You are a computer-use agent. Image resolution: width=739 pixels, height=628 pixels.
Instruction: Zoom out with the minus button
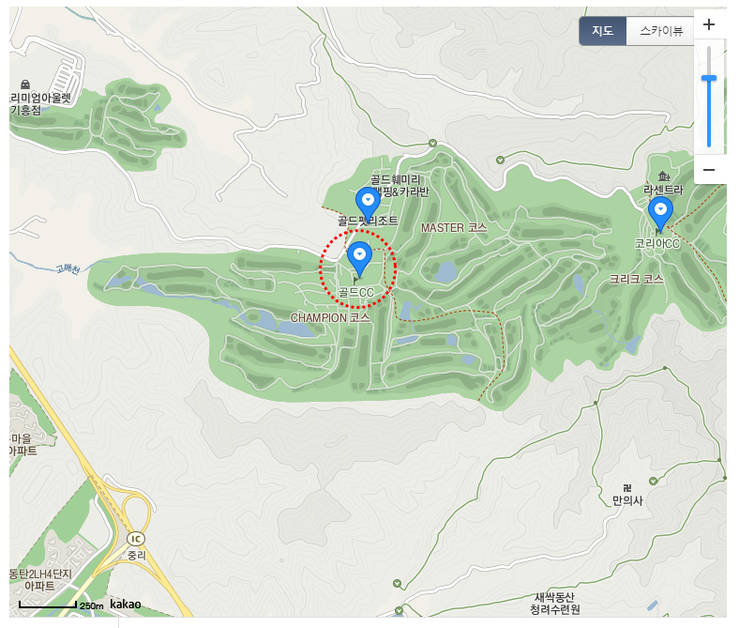coord(709,170)
